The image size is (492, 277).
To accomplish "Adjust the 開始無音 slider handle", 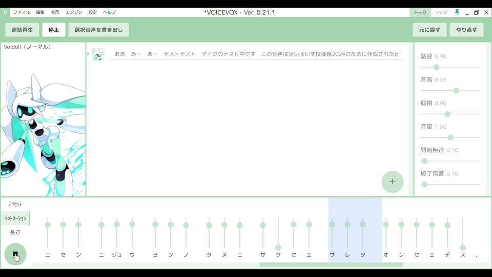I will (x=424, y=161).
